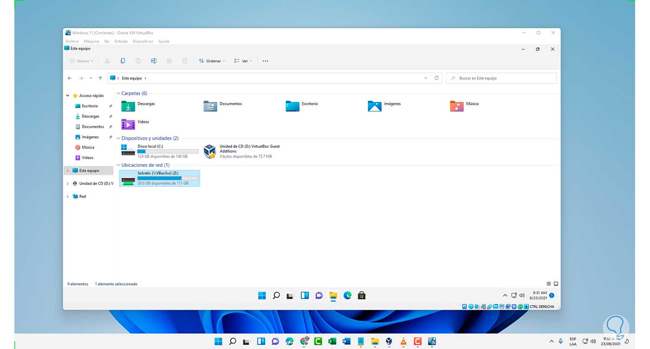Open Chrome on the host taskbar

[x=304, y=342]
